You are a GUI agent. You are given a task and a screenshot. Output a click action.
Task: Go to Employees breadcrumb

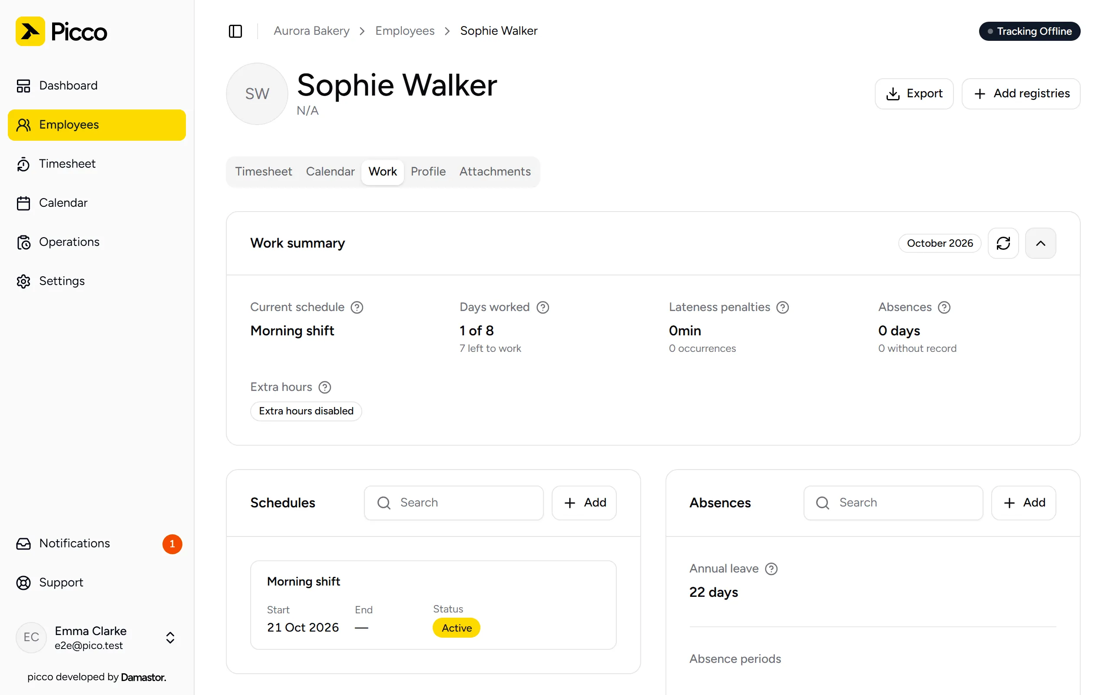404,31
